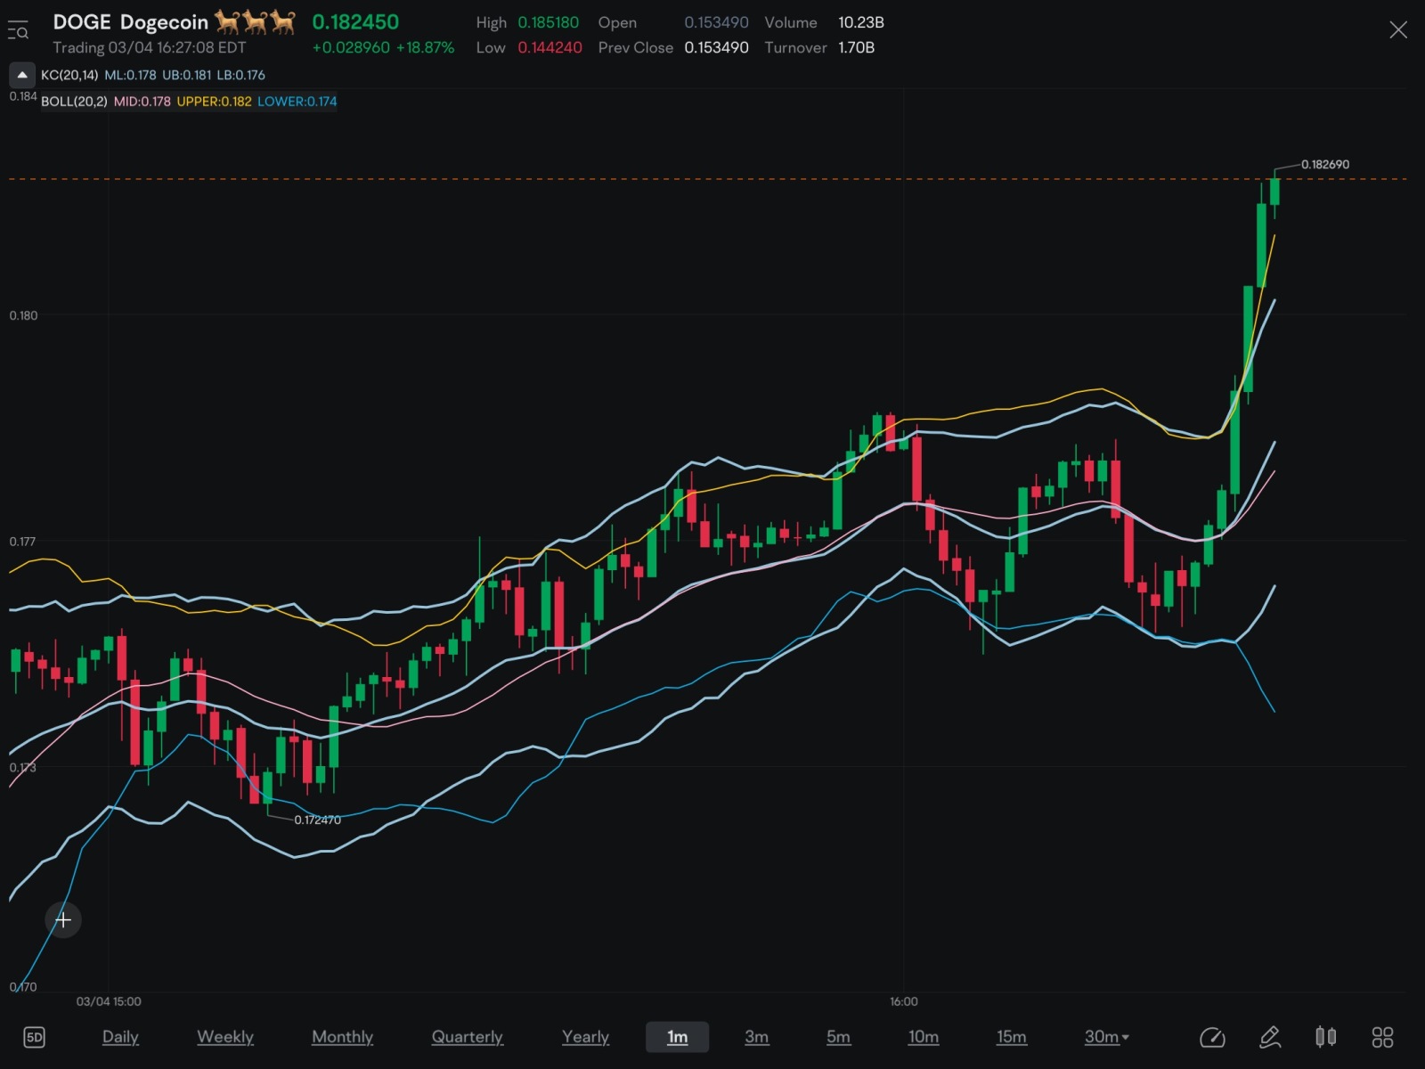The width and height of the screenshot is (1425, 1069).
Task: Select the 1m interval tab
Action: (677, 1037)
